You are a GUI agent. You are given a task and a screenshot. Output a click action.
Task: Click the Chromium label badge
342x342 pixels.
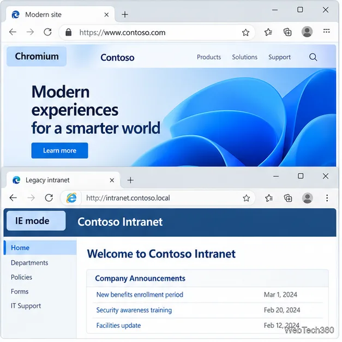(x=37, y=56)
